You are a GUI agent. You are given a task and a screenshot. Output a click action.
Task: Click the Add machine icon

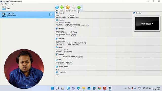[x=62, y=7]
